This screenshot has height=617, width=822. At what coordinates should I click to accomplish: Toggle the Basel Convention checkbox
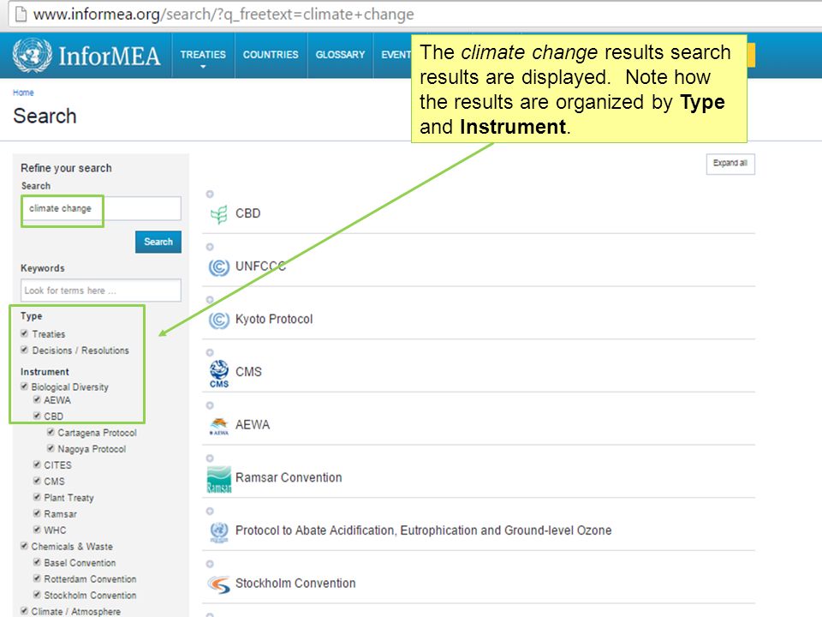[x=37, y=562]
